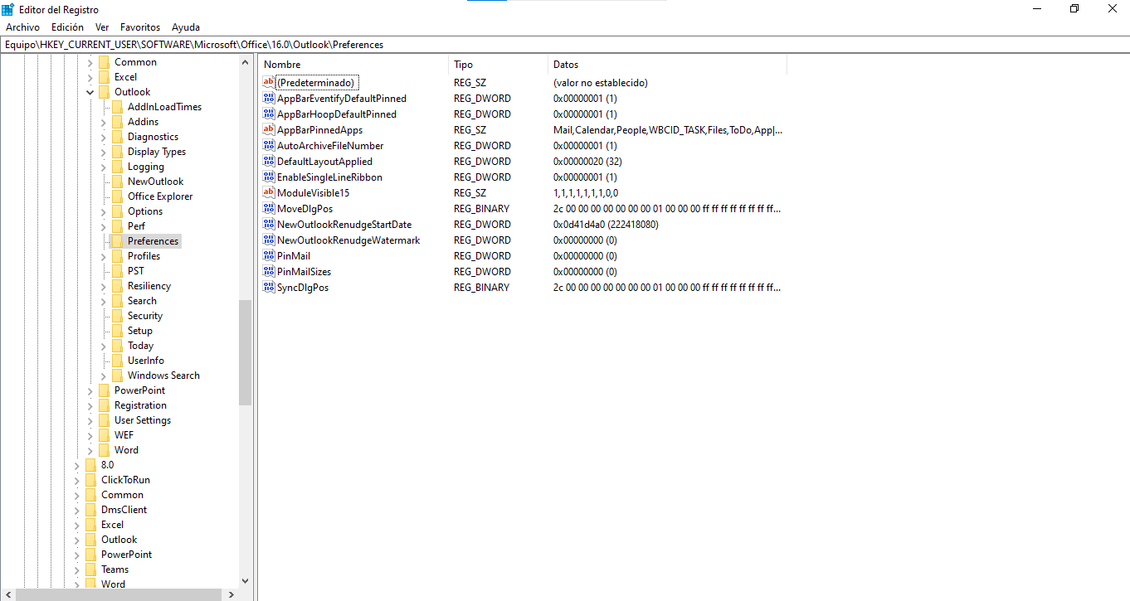
Task: Expand the Excel key below Common
Action: 90,77
